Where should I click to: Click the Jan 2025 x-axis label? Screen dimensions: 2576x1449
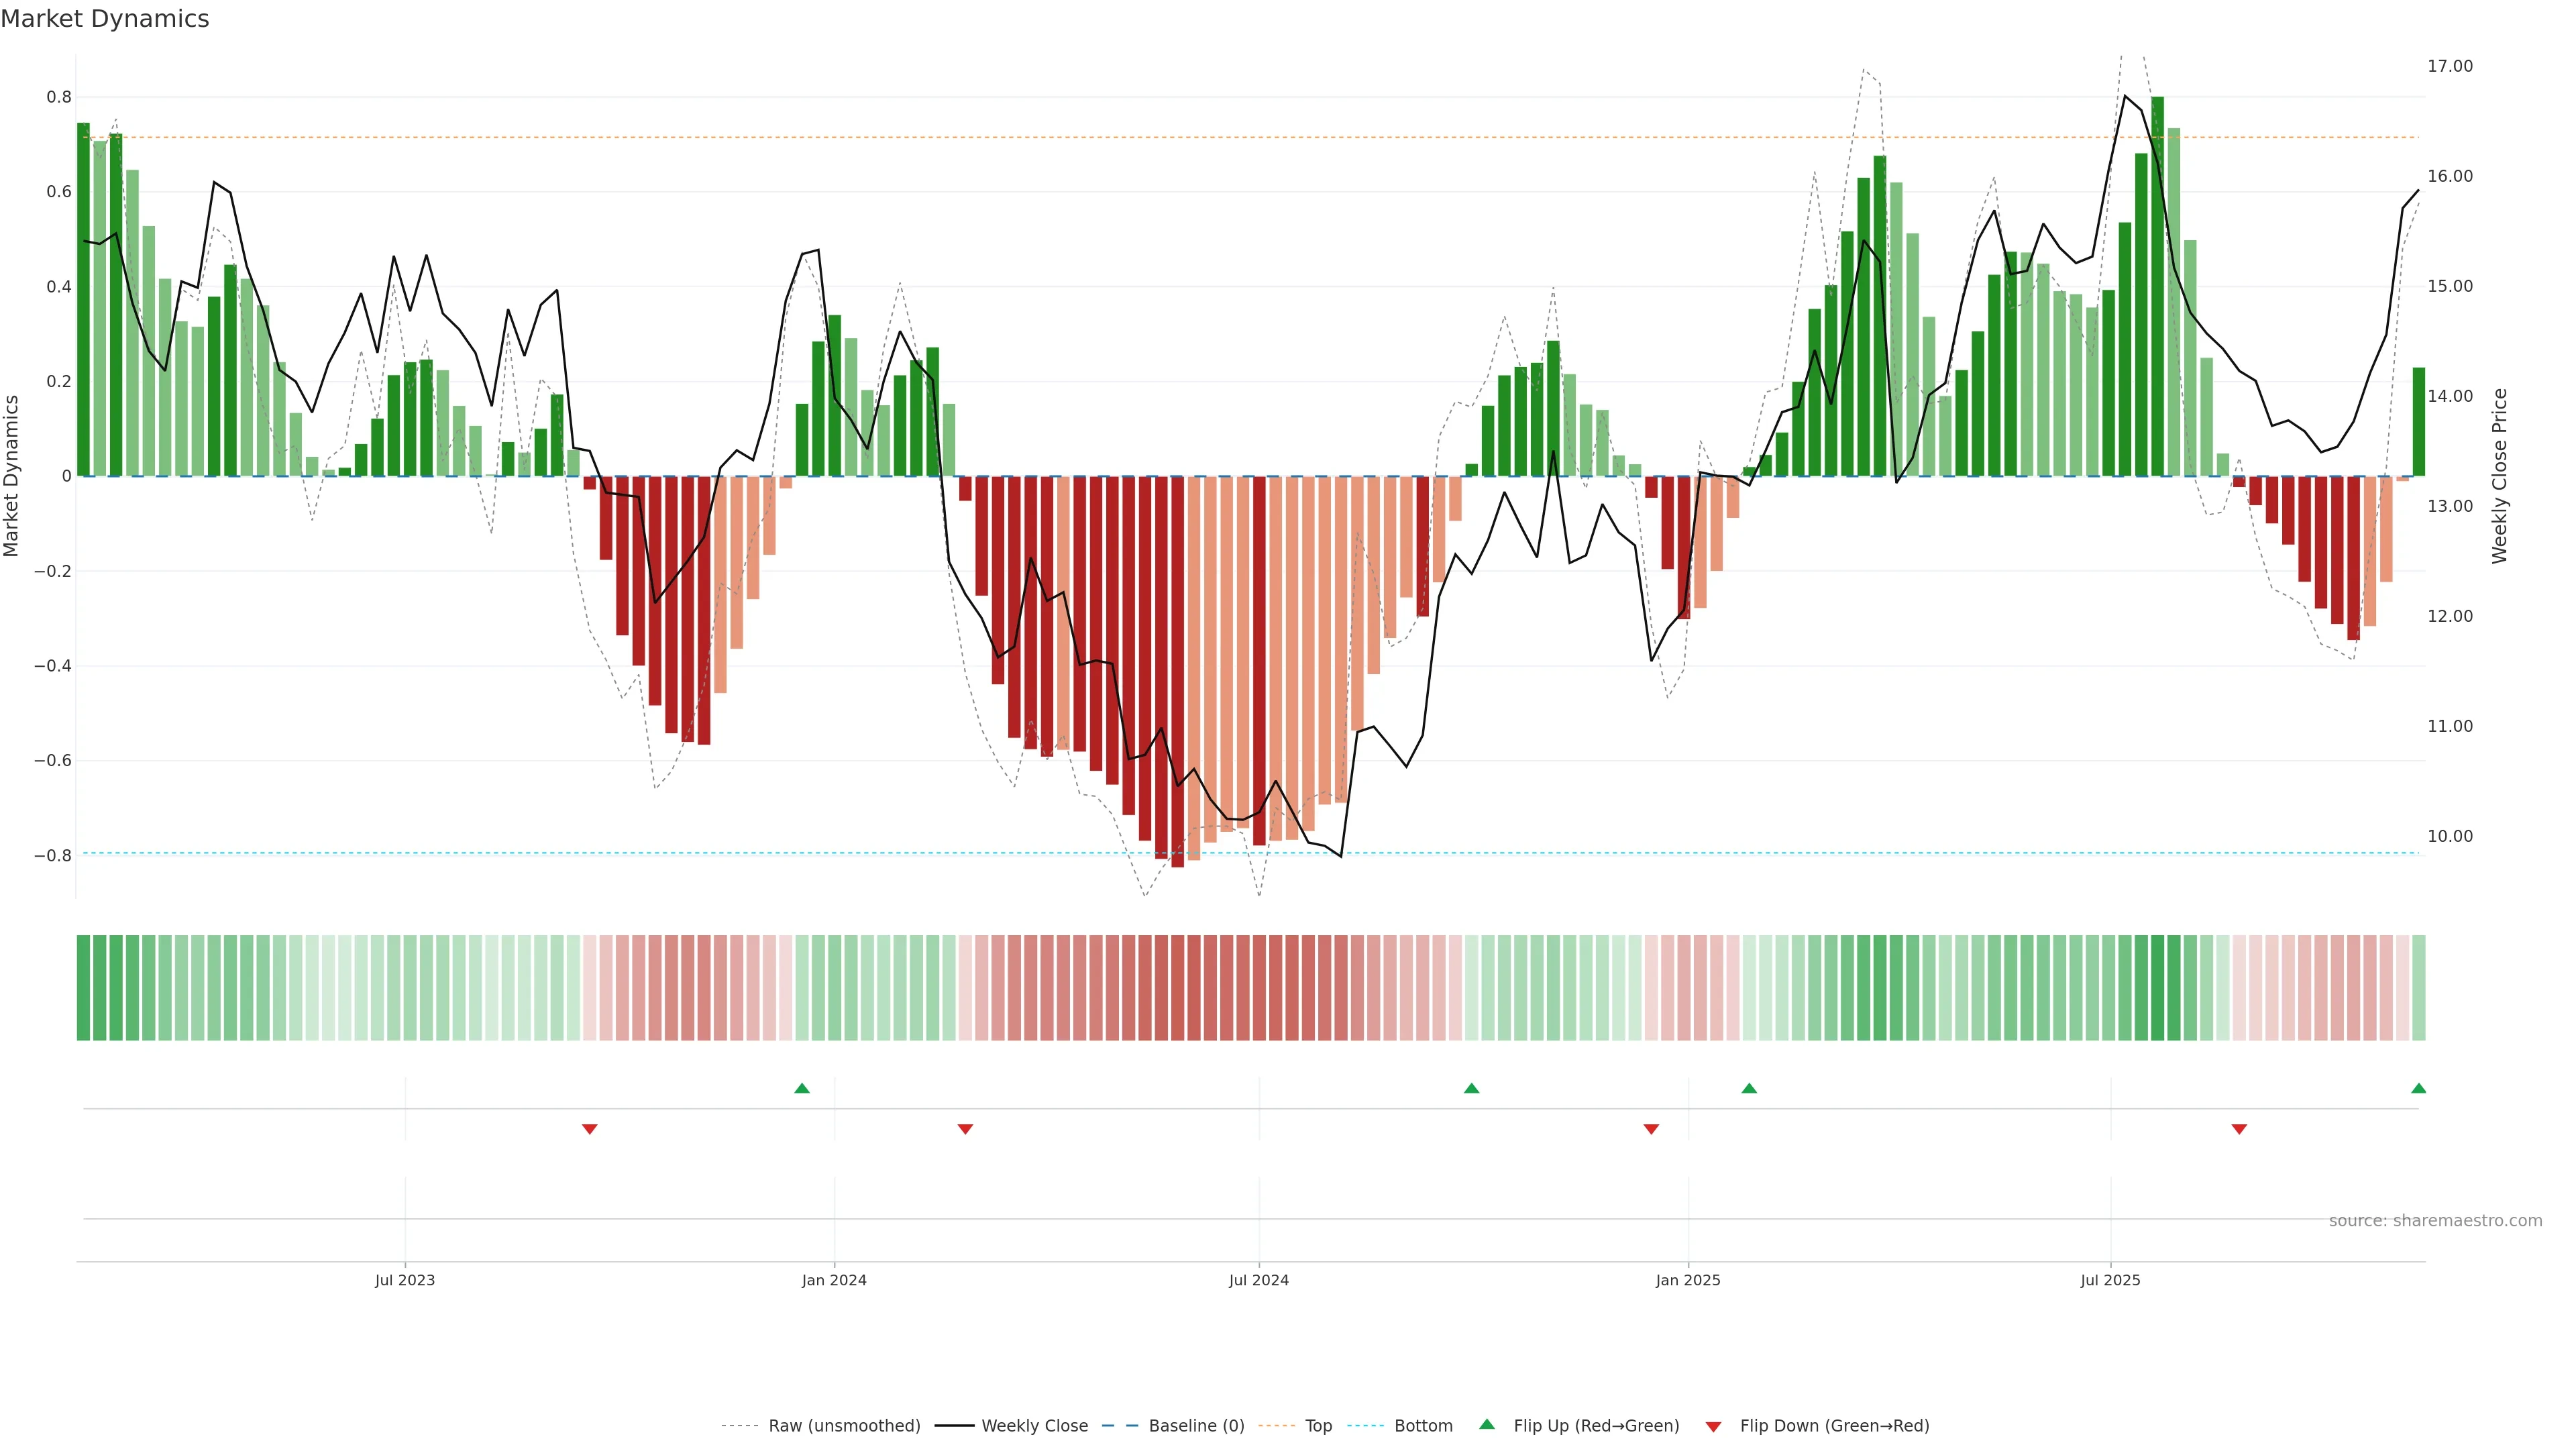[x=1688, y=1280]
